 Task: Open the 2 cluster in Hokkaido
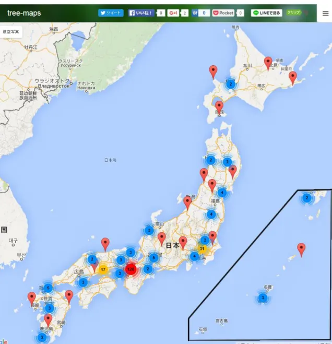coord(230,84)
